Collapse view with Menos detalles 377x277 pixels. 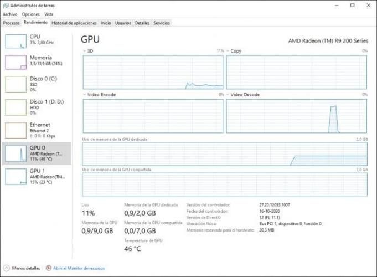tap(25, 268)
